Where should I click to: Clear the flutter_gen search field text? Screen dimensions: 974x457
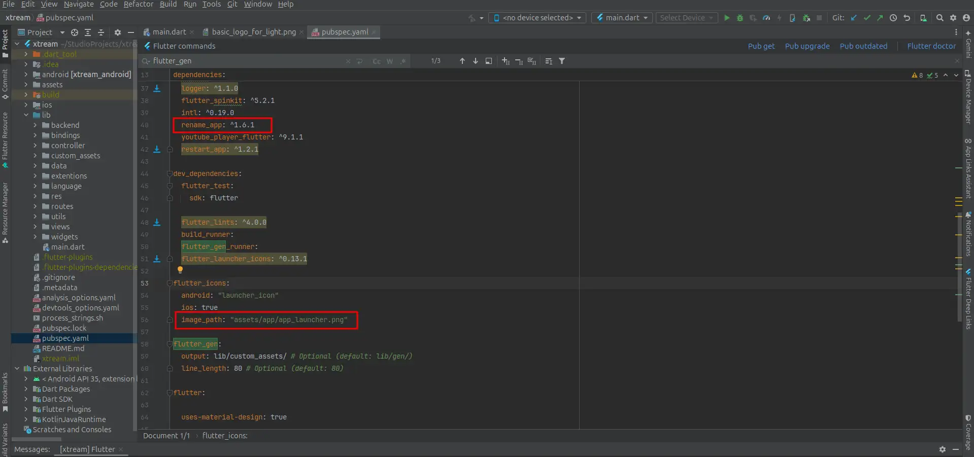click(348, 61)
